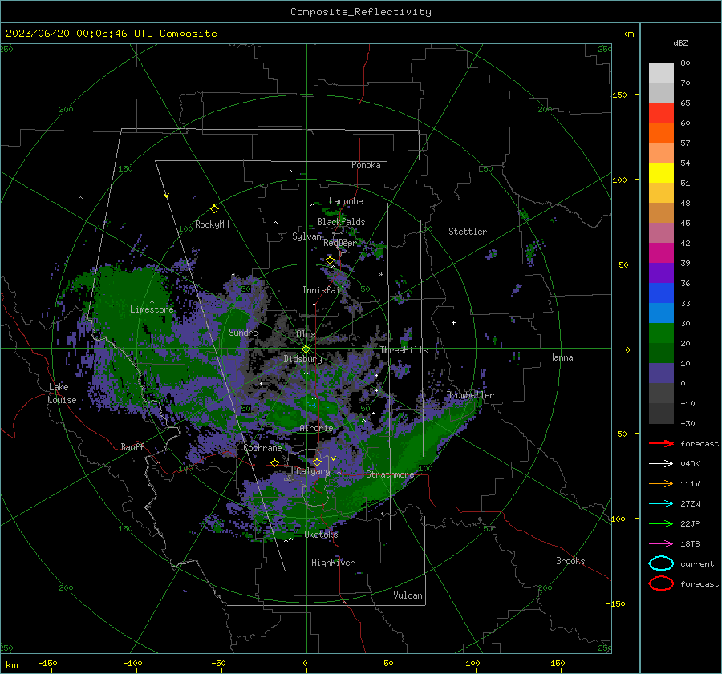Click the Airdrie map label

click(316, 428)
